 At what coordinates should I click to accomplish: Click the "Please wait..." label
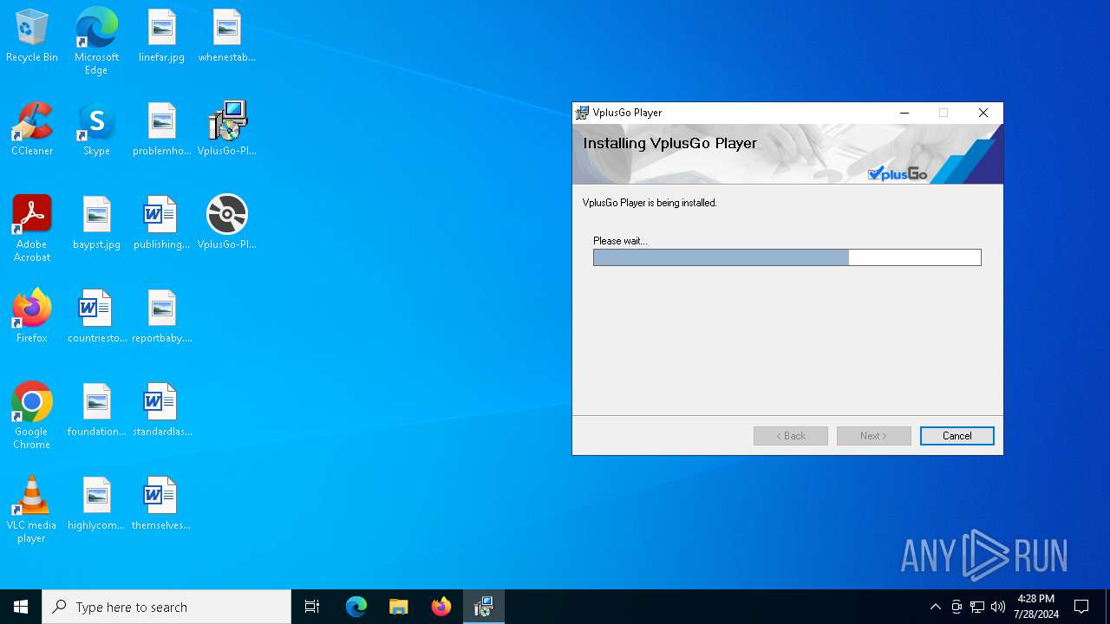point(620,241)
